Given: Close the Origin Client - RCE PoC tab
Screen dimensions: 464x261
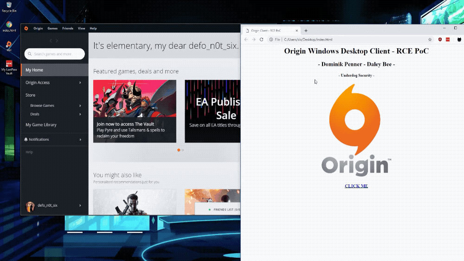Looking at the screenshot, I should 296,31.
